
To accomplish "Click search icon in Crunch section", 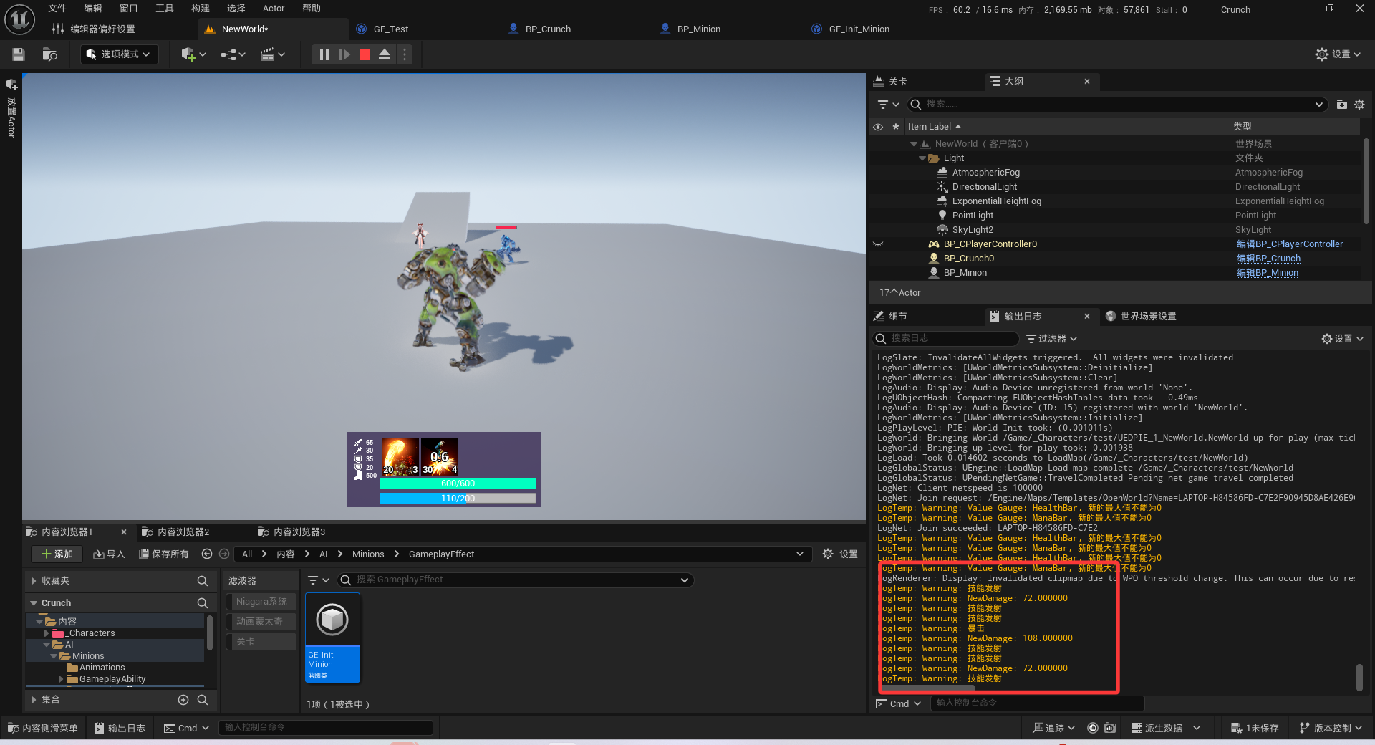I will tap(203, 603).
